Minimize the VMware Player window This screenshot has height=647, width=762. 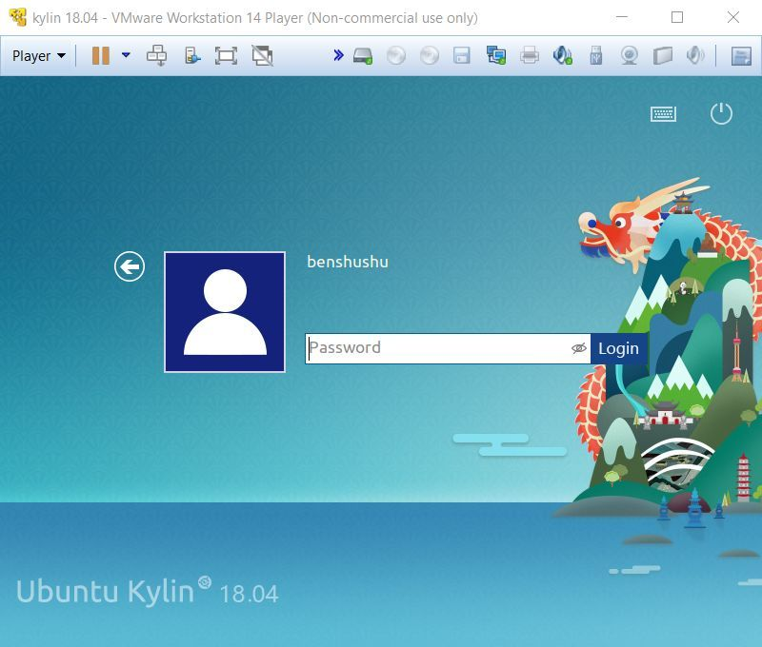point(622,17)
